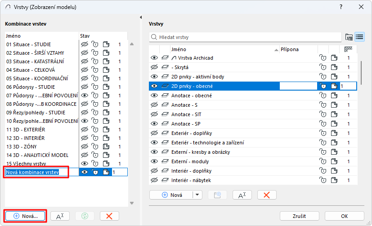
Task: Rename the selected layer combination
Action: click(x=60, y=216)
